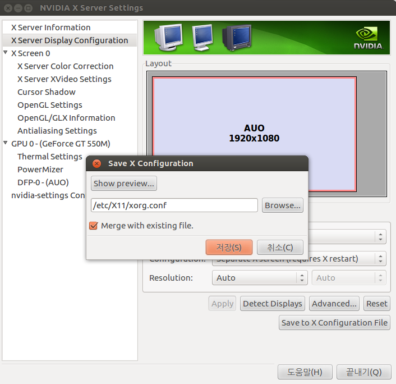Select X Server Display Configuration
396x384 pixels.
(70, 40)
